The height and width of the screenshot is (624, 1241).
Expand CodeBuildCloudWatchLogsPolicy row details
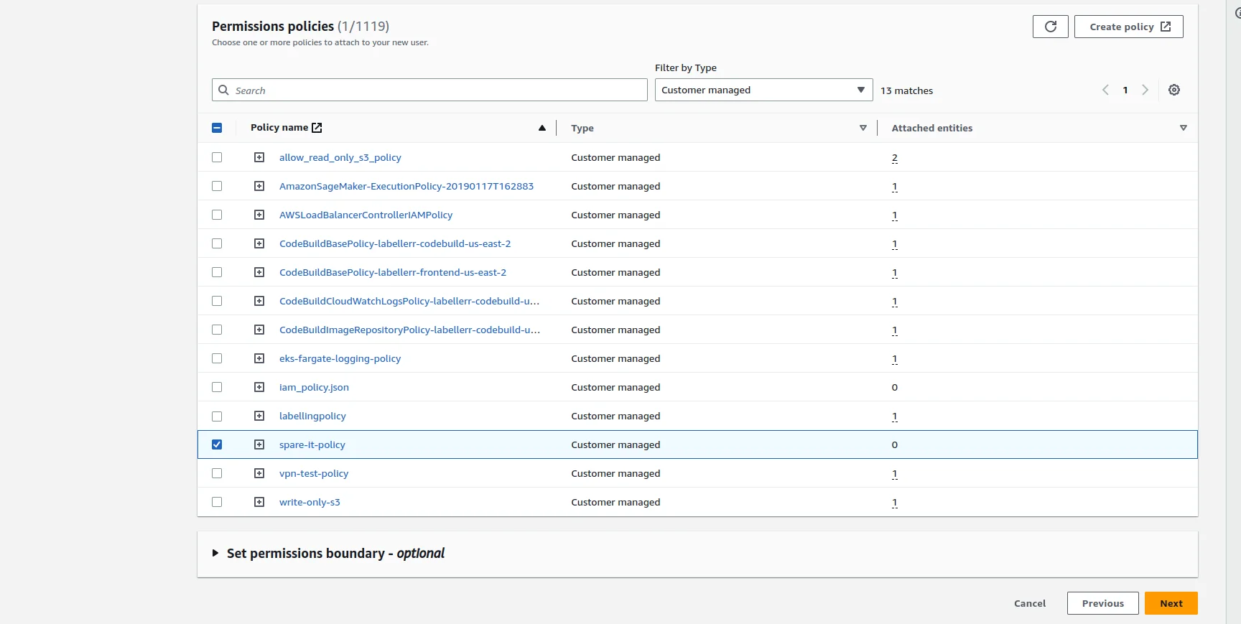(x=259, y=301)
